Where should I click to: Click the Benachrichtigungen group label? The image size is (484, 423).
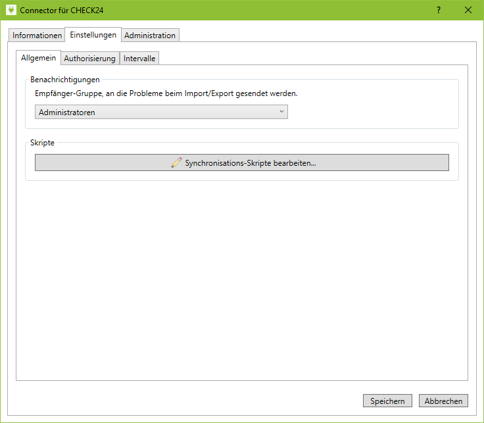click(65, 80)
